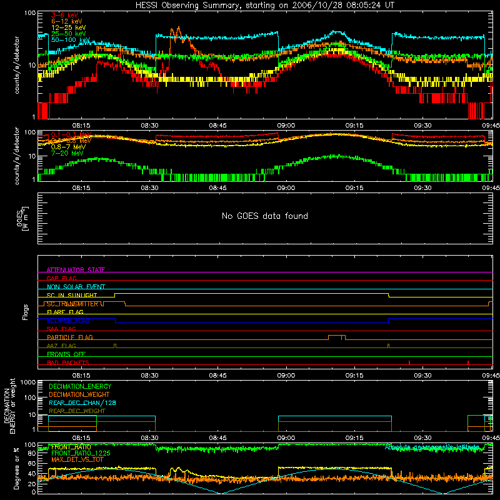Click the GOES W m-2 axis label
The height and width of the screenshot is (500, 500).
22,218
